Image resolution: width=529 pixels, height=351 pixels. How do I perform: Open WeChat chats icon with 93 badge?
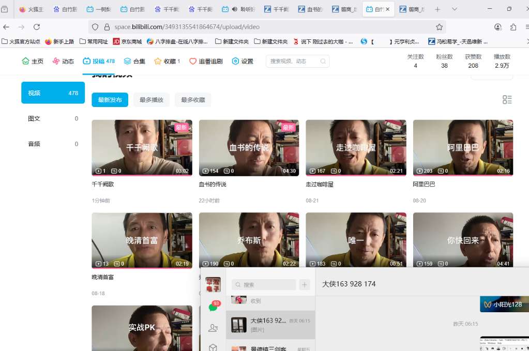[x=214, y=306]
